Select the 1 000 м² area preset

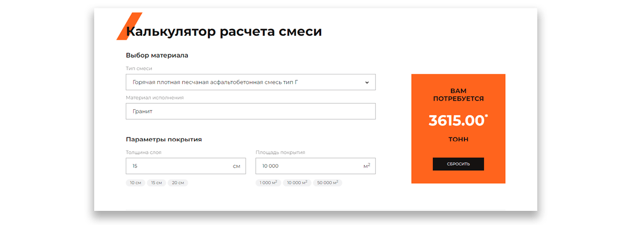click(x=268, y=183)
